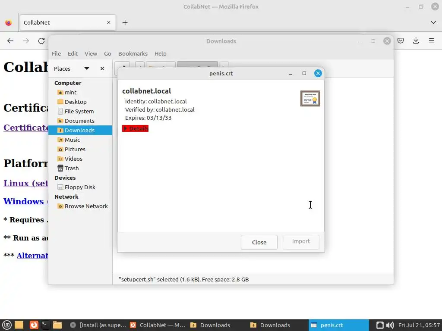This screenshot has height=331, width=442.
Task: Click the show desktop icon in taskbar
Action: pos(19,325)
